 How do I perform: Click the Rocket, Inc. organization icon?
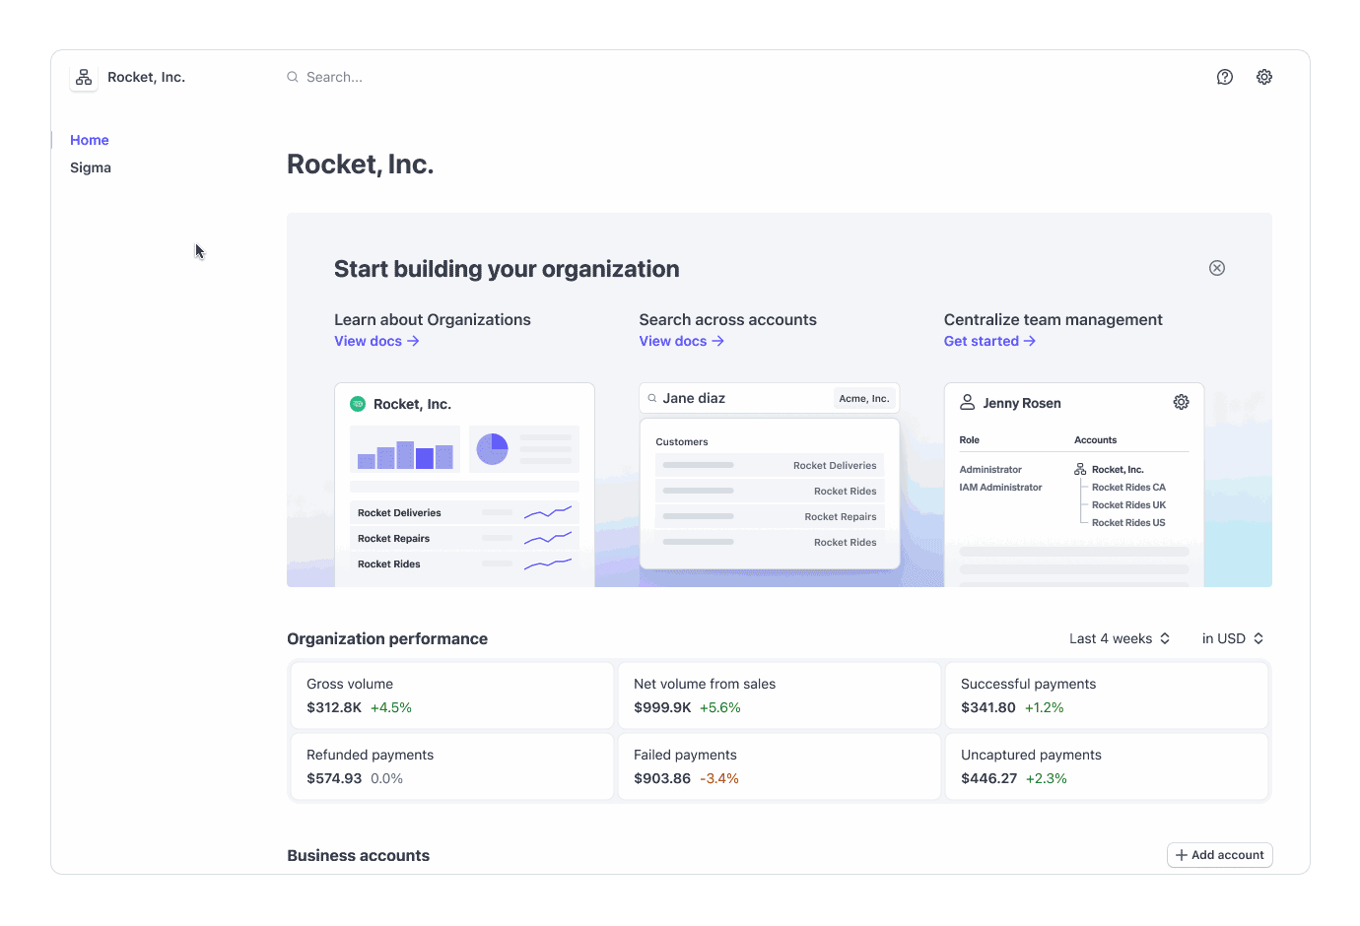84,76
